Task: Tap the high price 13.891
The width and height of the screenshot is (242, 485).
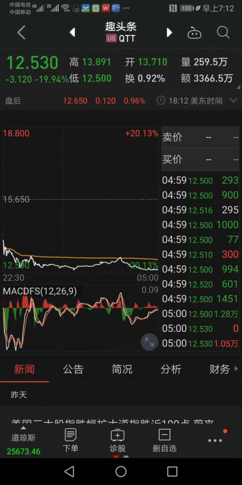Action: pos(97,62)
